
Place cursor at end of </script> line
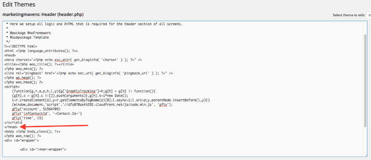coord(22,123)
